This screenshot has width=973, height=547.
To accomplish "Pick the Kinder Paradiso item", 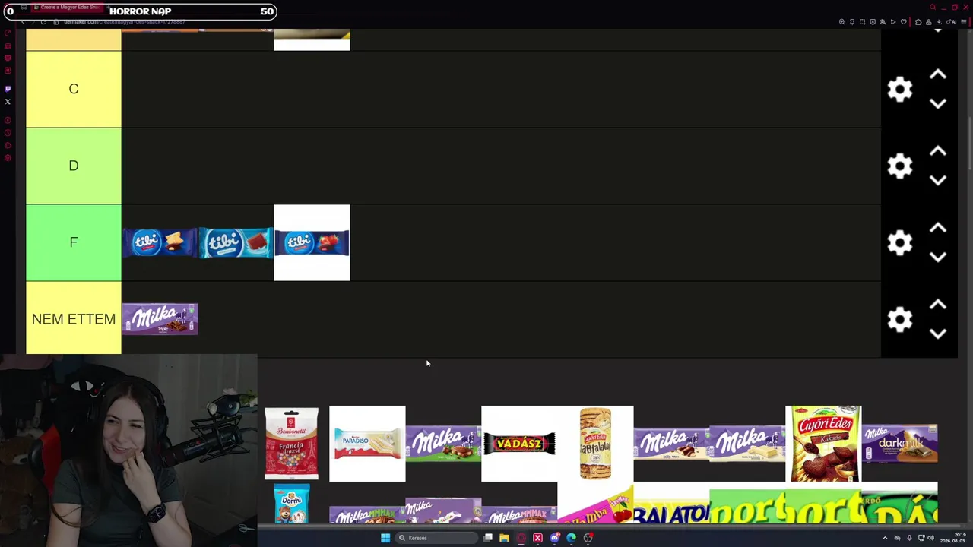I will pos(367,444).
